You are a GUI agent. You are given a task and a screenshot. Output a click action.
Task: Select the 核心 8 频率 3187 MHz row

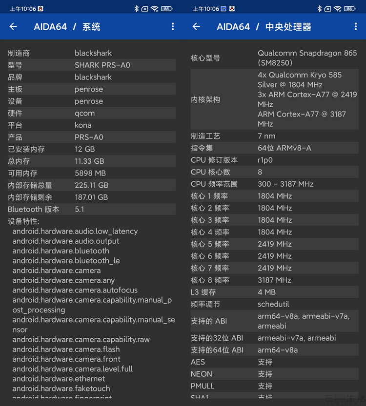(274, 280)
